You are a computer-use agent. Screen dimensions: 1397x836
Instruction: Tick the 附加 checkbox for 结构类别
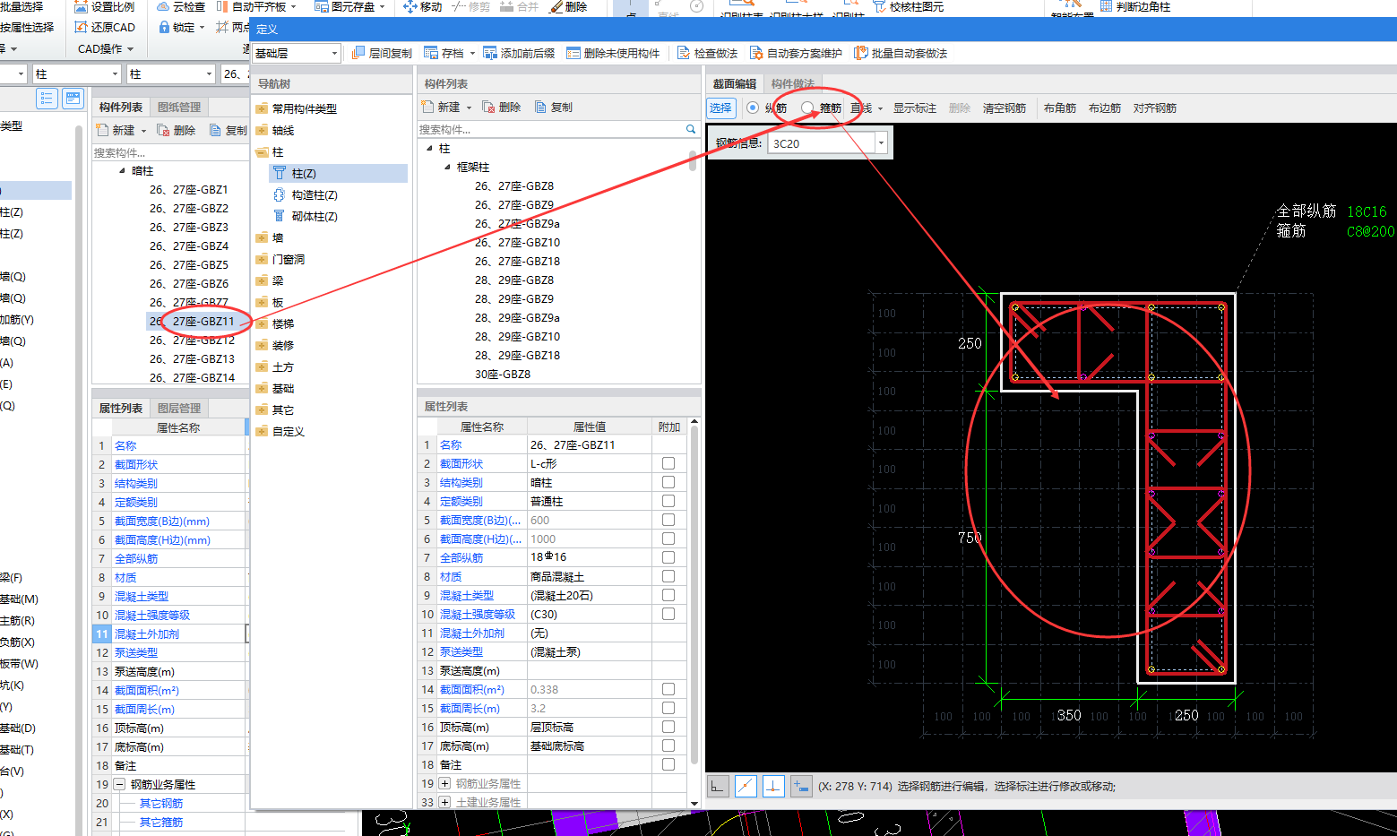point(668,482)
